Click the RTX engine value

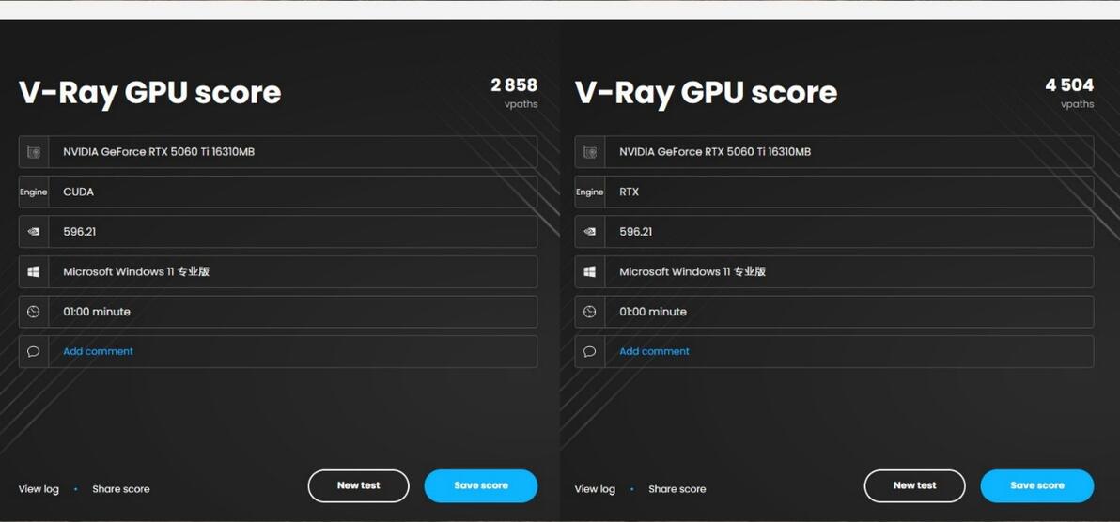[x=630, y=192]
